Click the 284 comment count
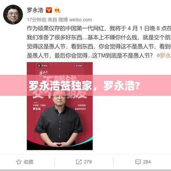The image size is (171, 171). click(147, 162)
